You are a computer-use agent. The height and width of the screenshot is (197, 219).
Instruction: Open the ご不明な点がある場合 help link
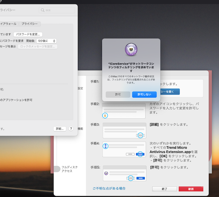tap(109, 189)
